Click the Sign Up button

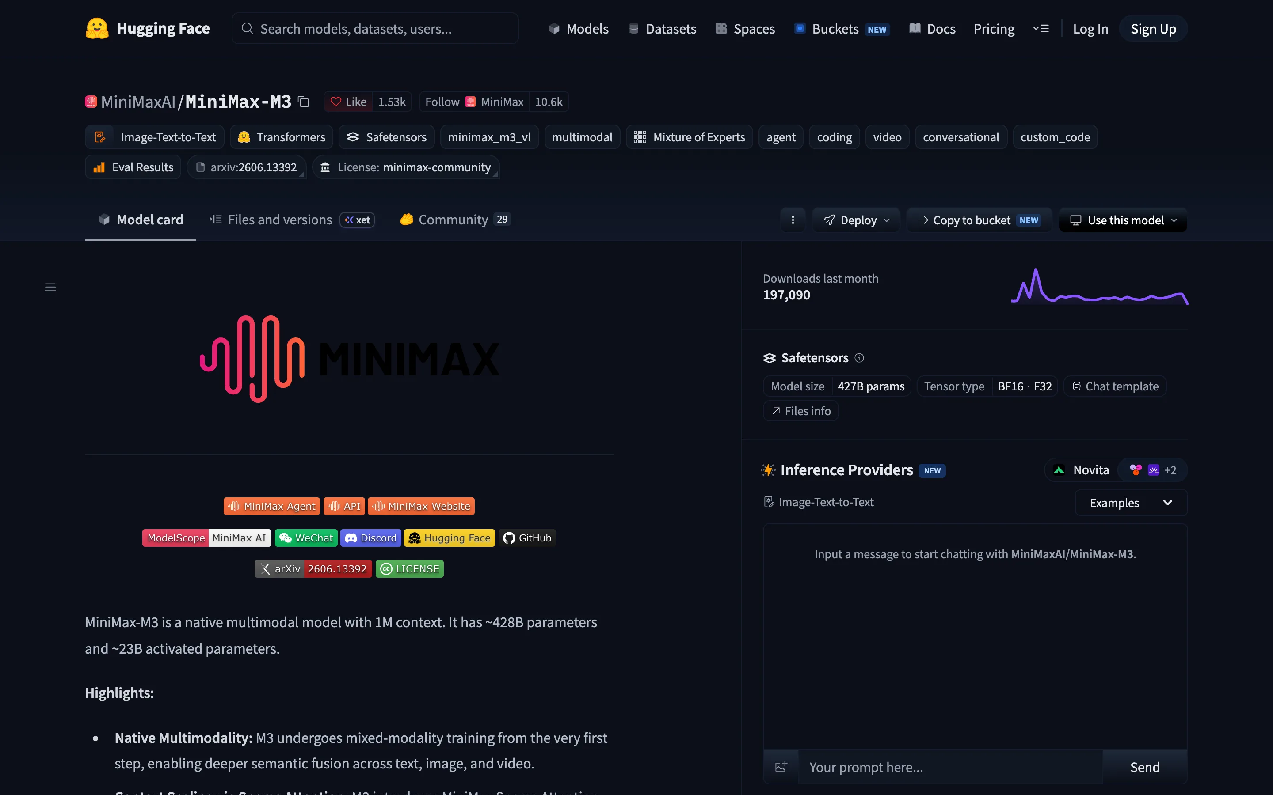[x=1153, y=28]
